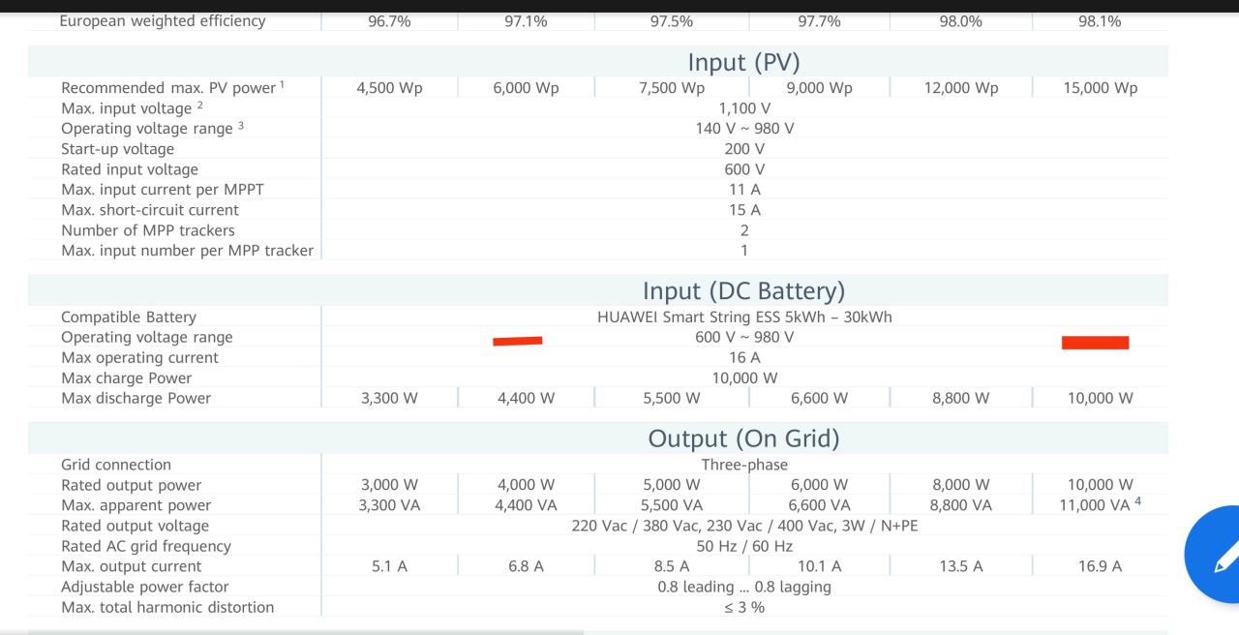Select the 9,000 Wp value
This screenshot has width=1239, height=635.
[819, 87]
